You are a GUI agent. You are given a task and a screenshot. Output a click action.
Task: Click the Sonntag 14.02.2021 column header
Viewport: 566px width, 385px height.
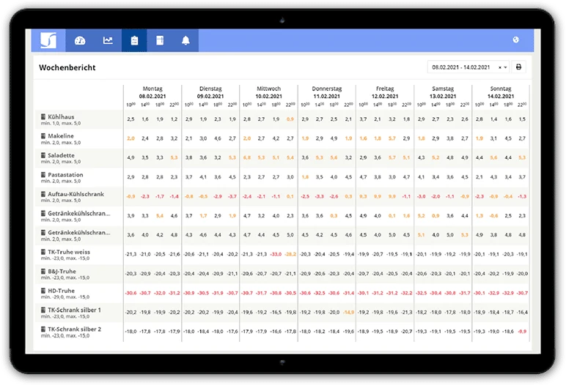pos(501,92)
